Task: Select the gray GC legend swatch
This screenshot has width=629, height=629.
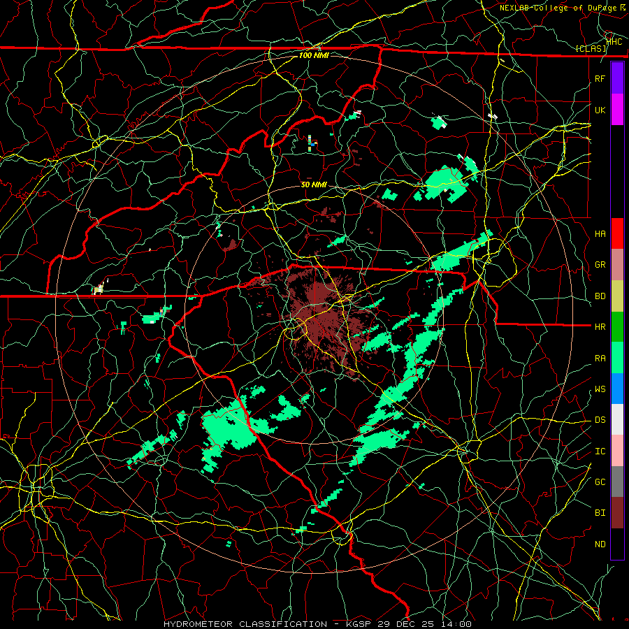Action: [x=617, y=482]
